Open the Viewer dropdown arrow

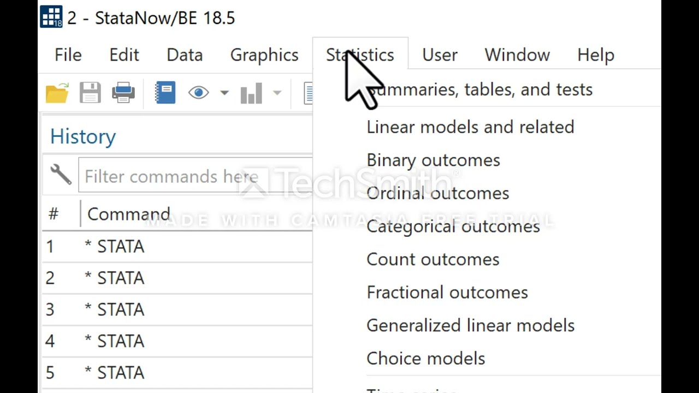click(x=224, y=93)
